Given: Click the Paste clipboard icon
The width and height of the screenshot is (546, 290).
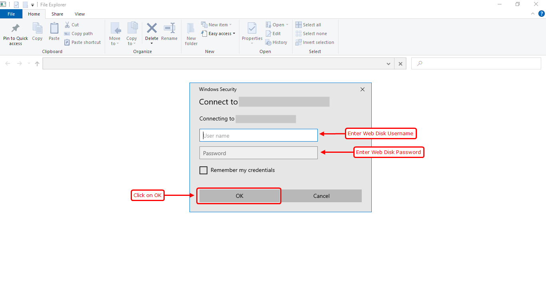Looking at the screenshot, I should coord(54,29).
